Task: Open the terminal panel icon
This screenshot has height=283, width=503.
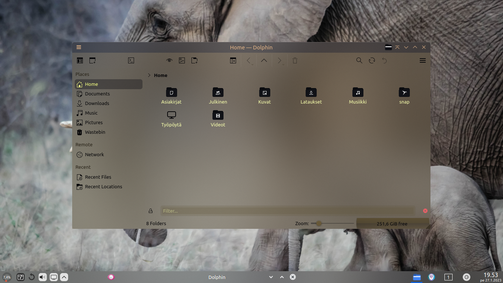Action: [131, 60]
